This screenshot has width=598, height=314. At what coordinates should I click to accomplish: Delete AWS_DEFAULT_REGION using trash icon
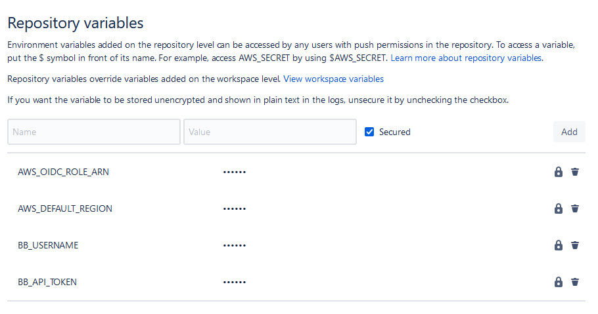[575, 208]
